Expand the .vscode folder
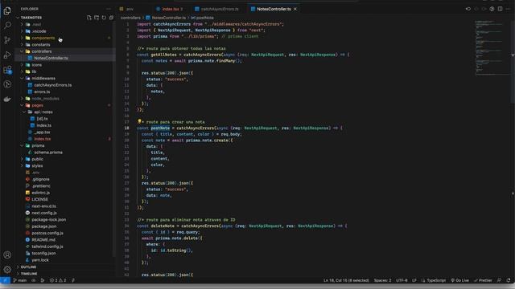 39,31
